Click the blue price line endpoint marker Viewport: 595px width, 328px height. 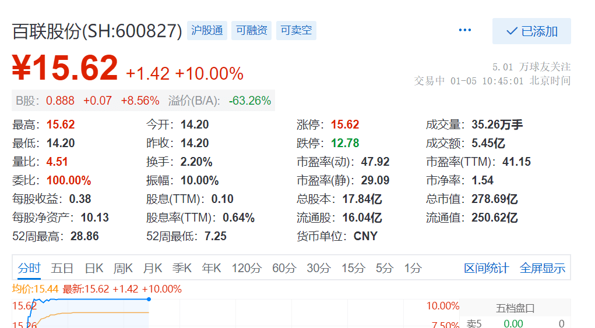[x=149, y=299]
